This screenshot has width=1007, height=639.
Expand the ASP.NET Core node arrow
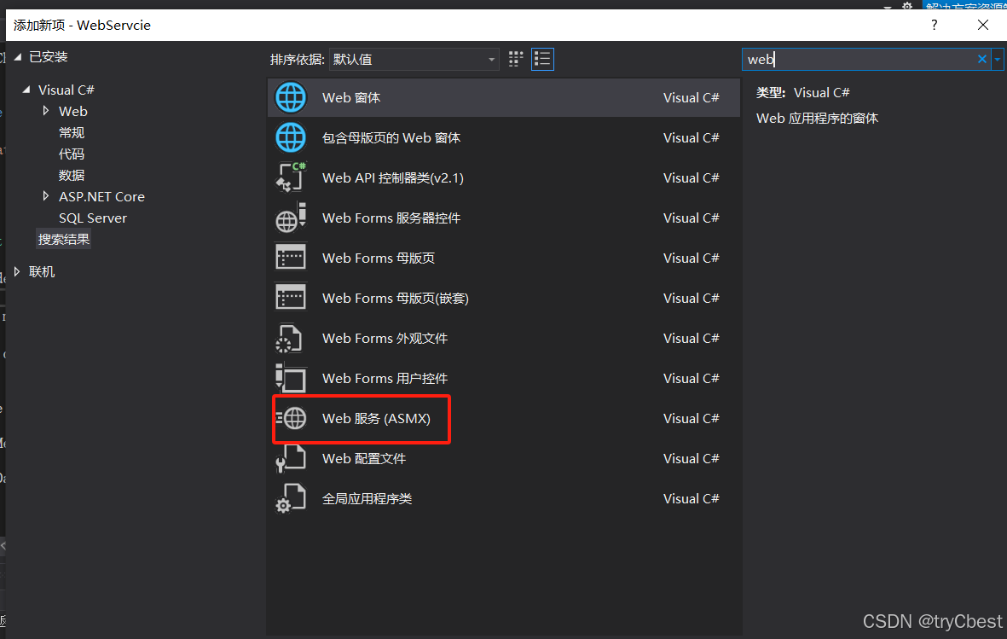click(x=45, y=196)
